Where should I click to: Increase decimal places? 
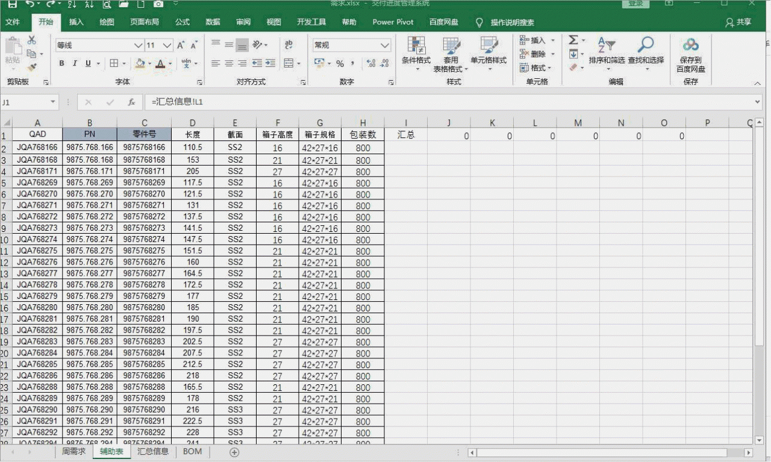[370, 63]
